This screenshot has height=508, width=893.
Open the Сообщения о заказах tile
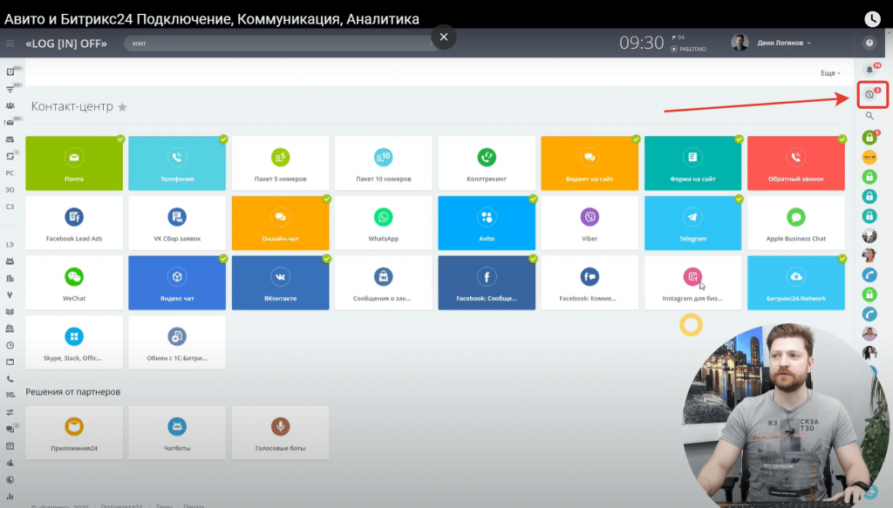point(384,282)
